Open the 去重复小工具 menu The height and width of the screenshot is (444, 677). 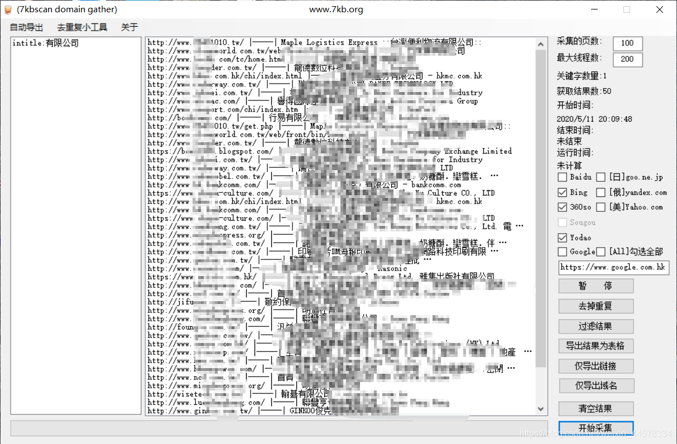(x=82, y=27)
